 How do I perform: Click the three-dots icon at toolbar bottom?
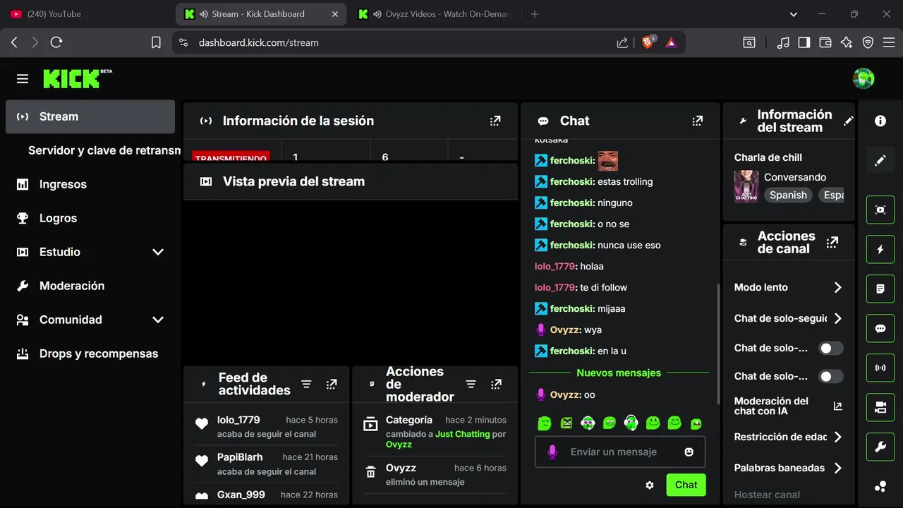point(880,486)
